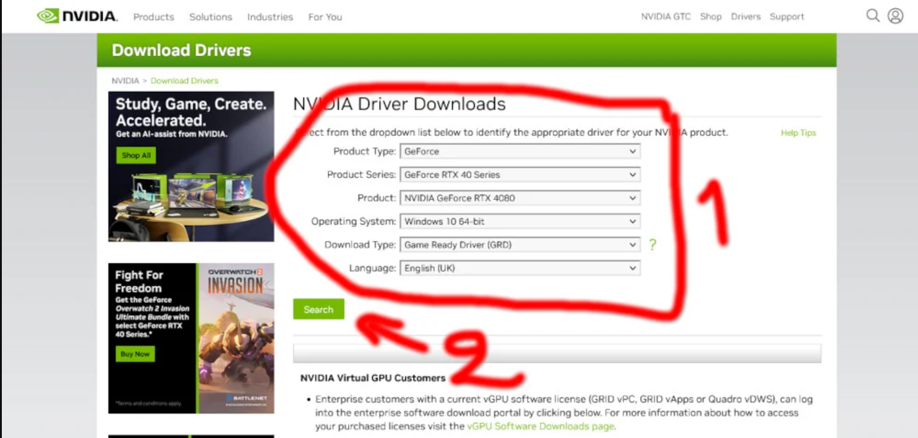Click the Shop All button

pyautogui.click(x=136, y=155)
